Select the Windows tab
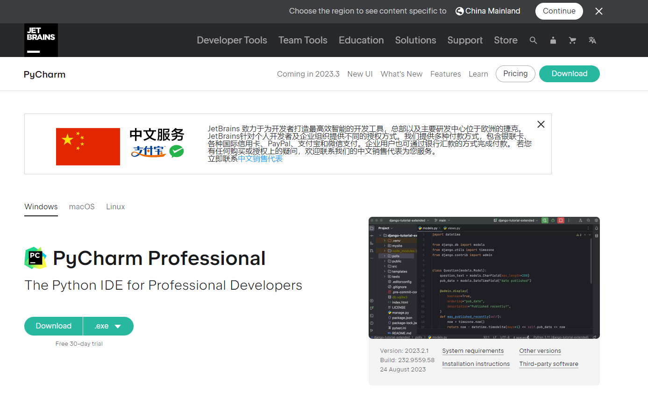Image resolution: width=648 pixels, height=414 pixels. (x=41, y=207)
